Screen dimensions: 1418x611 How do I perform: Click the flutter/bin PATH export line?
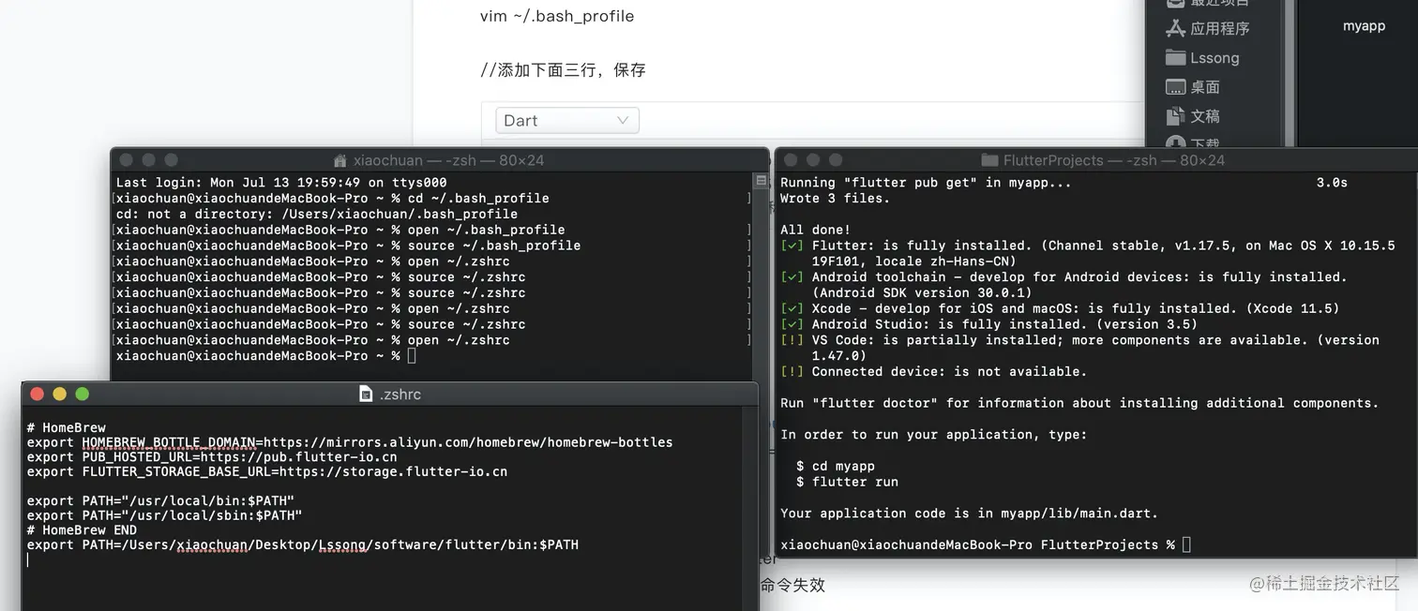[303, 544]
